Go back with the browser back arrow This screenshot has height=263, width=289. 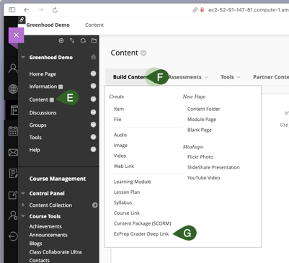click(27, 10)
